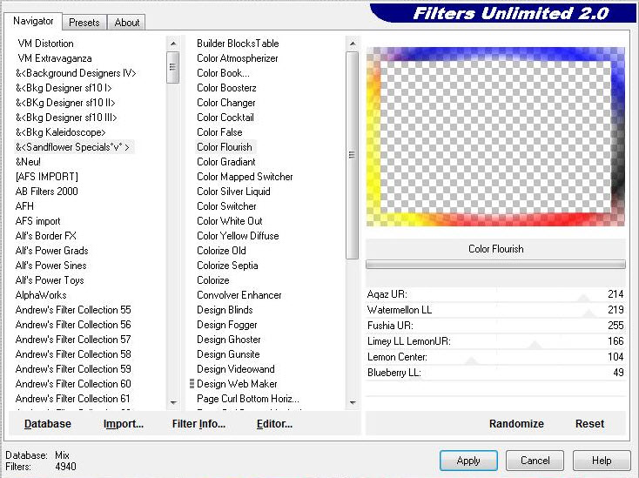
Task: Choose the Color Changer filter
Action: pos(226,103)
